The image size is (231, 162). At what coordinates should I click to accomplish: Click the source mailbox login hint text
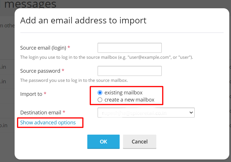coord(106,57)
